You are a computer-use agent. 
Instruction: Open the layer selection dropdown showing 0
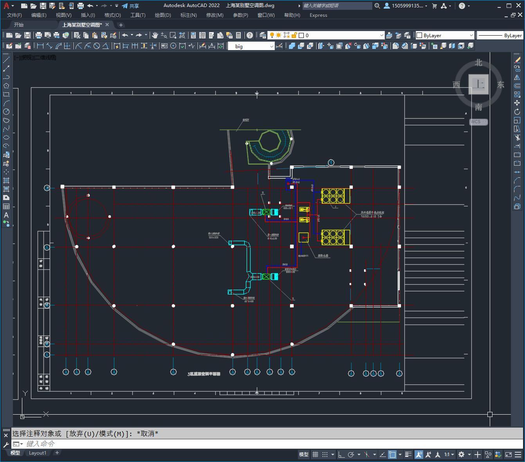(x=326, y=35)
